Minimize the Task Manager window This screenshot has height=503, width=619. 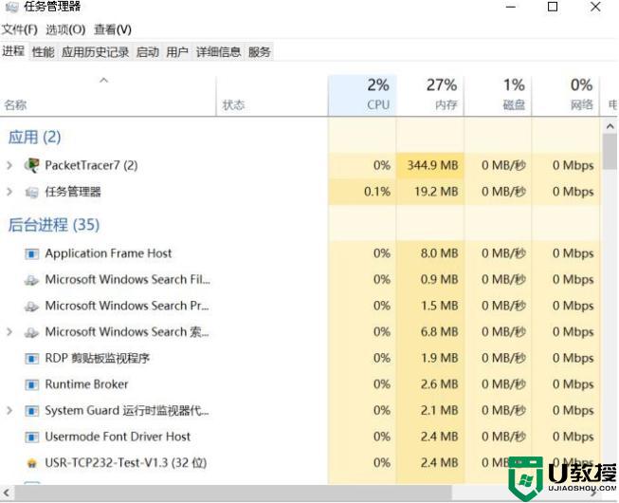click(510, 7)
